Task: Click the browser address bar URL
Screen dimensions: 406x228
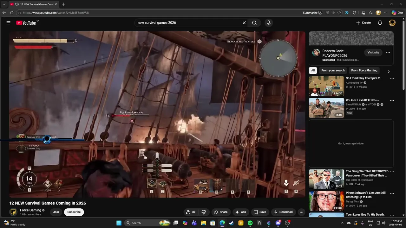Action: (x=56, y=13)
